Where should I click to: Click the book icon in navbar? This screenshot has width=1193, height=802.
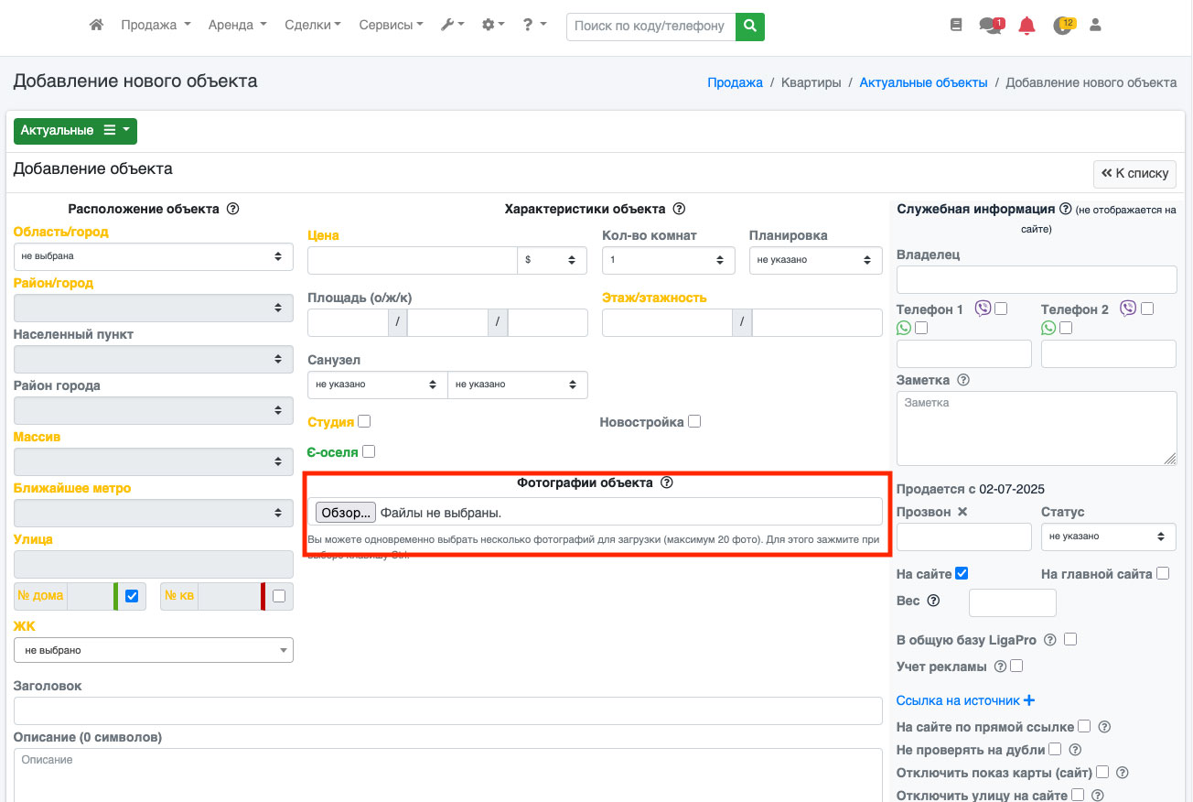tap(956, 26)
